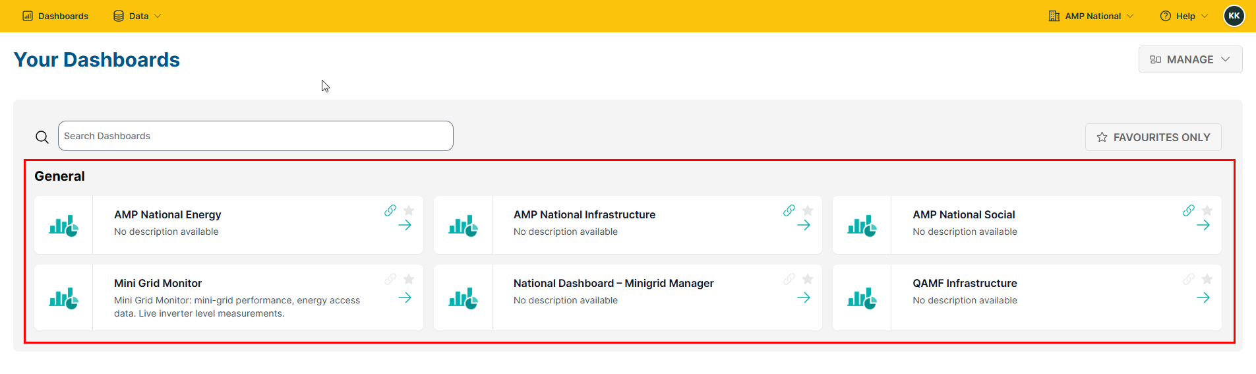Screen dimensions: 1256x374
Task: Open the Help dropdown menu
Action: point(1184,16)
